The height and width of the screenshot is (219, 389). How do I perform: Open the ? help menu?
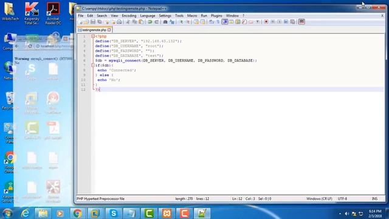click(x=243, y=15)
